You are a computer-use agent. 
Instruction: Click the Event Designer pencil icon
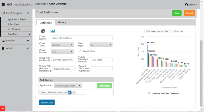pos(3,13)
